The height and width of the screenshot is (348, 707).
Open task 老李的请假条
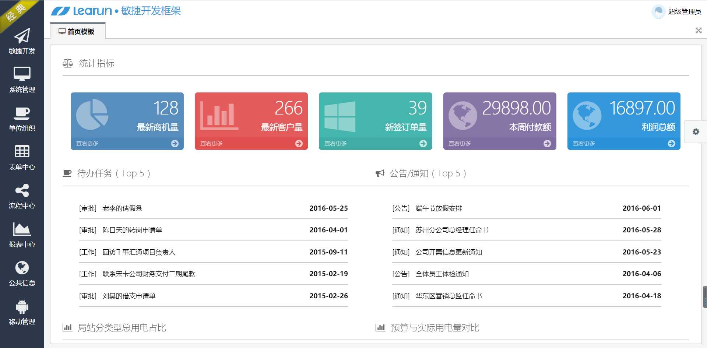[x=122, y=208]
